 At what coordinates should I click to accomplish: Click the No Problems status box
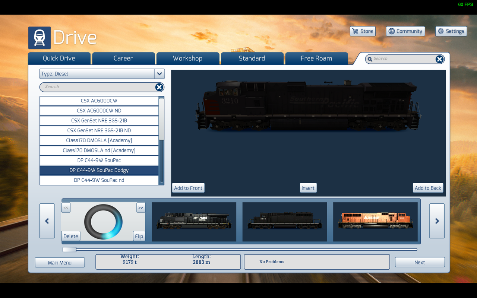(x=317, y=262)
